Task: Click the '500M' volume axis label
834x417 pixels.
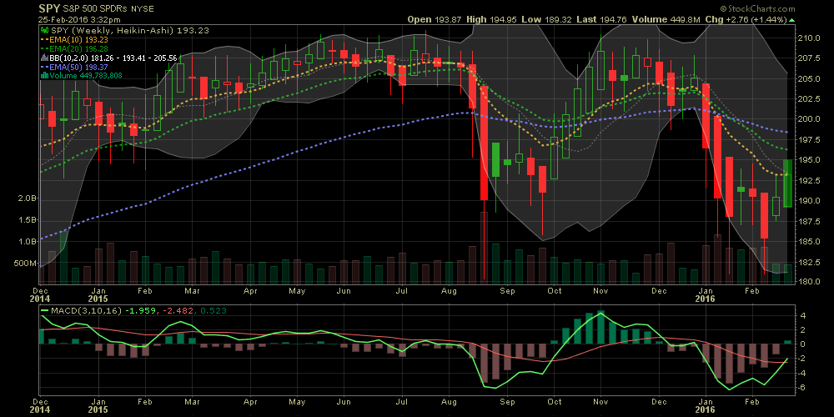Action: pyautogui.click(x=26, y=264)
